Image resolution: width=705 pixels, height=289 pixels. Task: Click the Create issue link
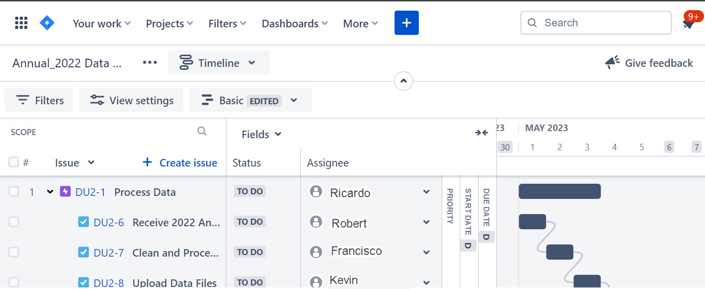point(188,162)
